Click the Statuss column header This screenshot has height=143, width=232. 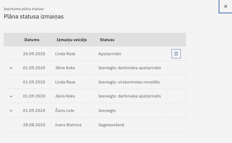[107, 40]
